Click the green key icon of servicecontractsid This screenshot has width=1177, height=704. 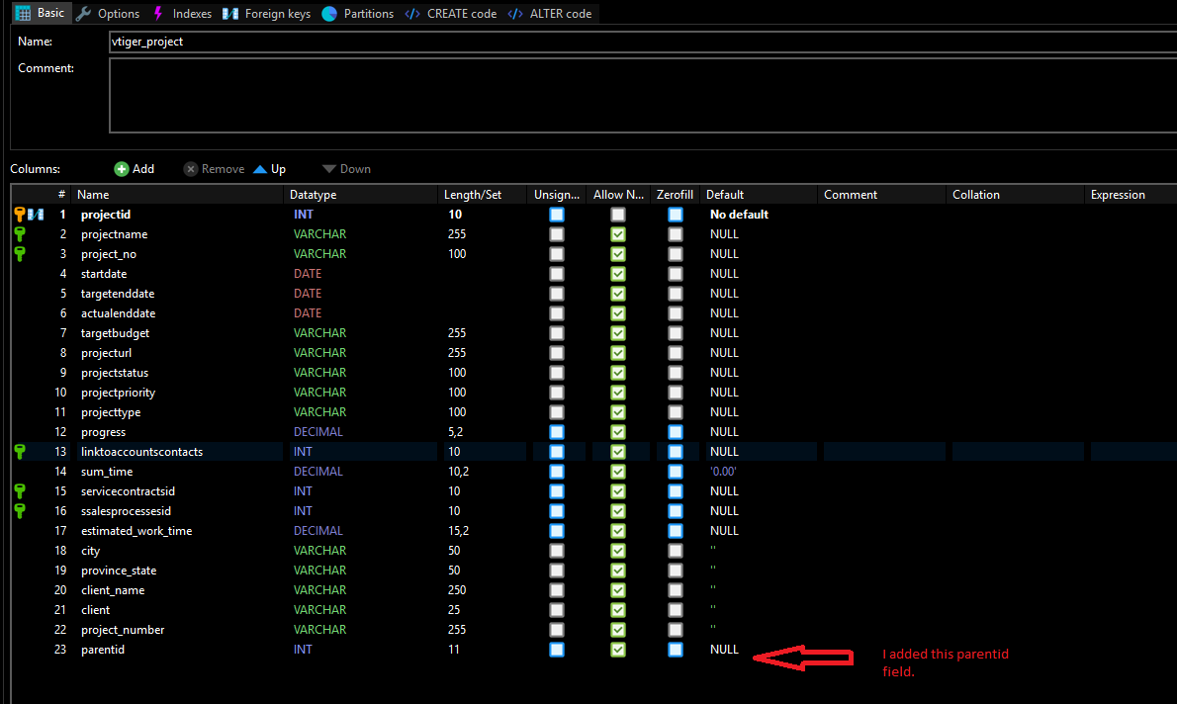[20, 490]
